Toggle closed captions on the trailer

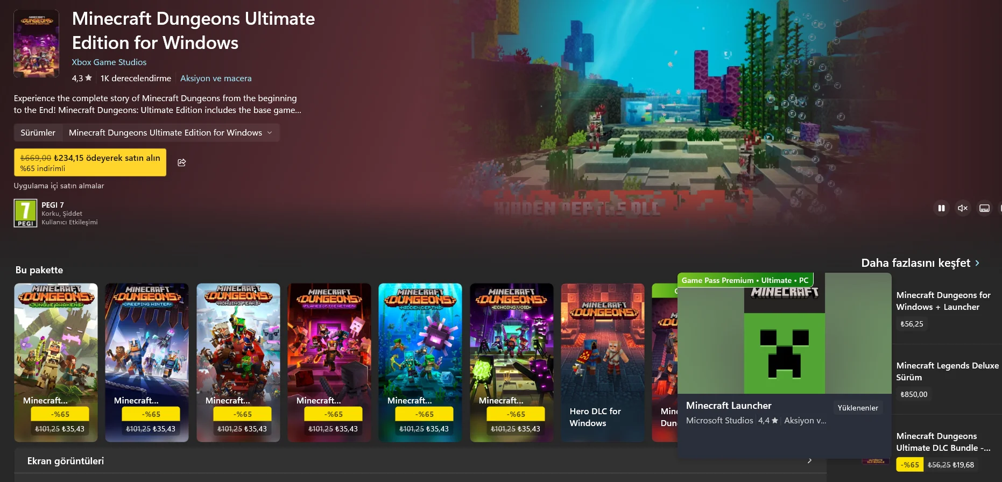tap(984, 208)
